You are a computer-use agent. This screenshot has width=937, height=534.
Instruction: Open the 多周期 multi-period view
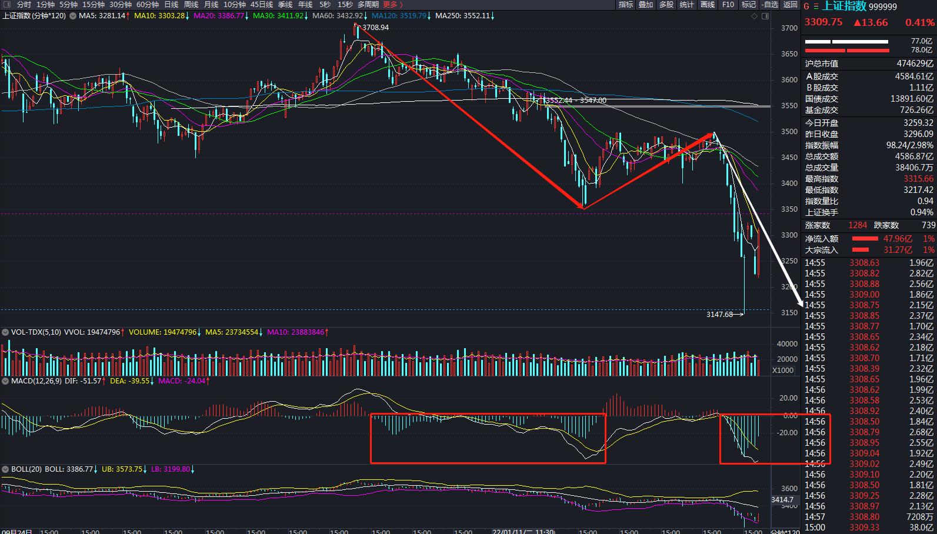[368, 5]
